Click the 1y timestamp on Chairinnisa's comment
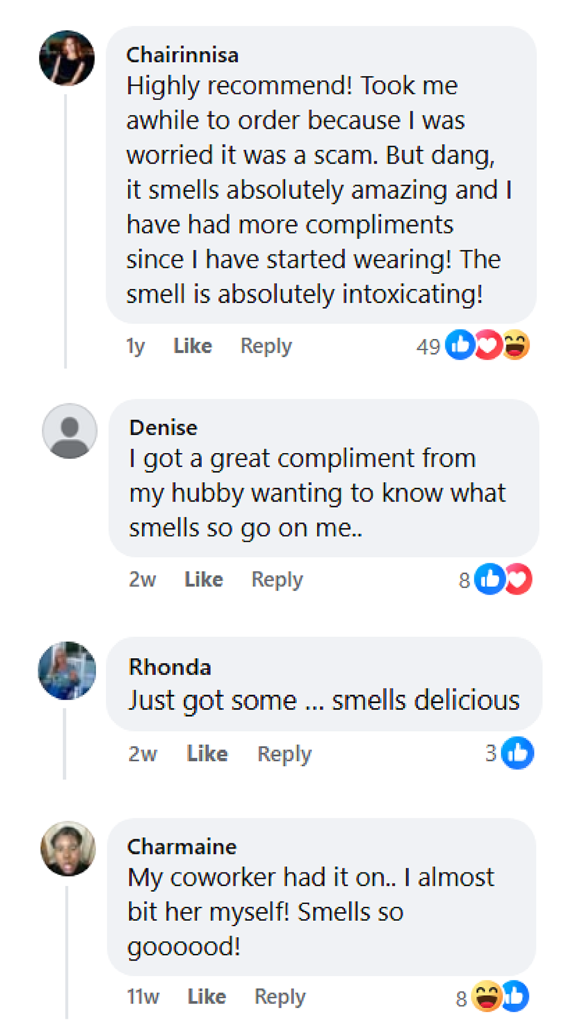The image size is (582, 1035). [x=136, y=346]
